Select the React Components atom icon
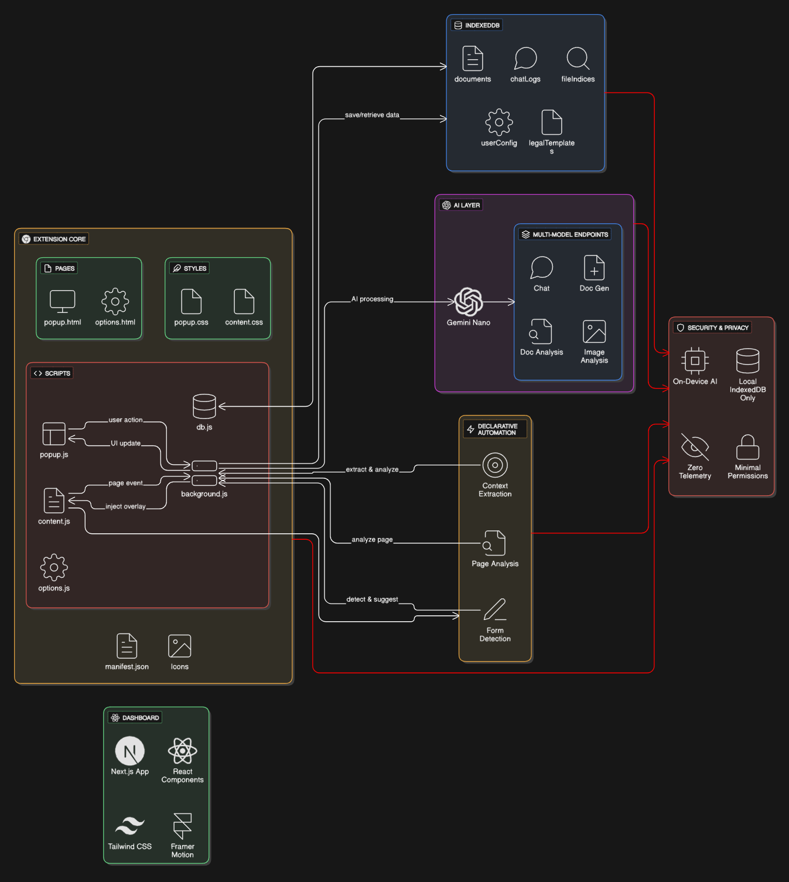 tap(183, 751)
